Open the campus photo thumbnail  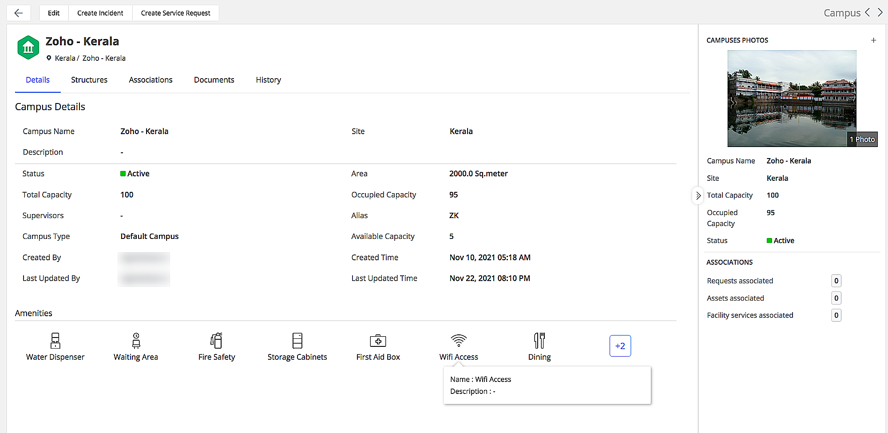(792, 98)
